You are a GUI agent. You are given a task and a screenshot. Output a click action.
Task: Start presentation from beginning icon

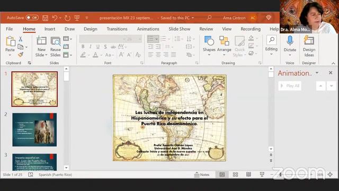77,18
